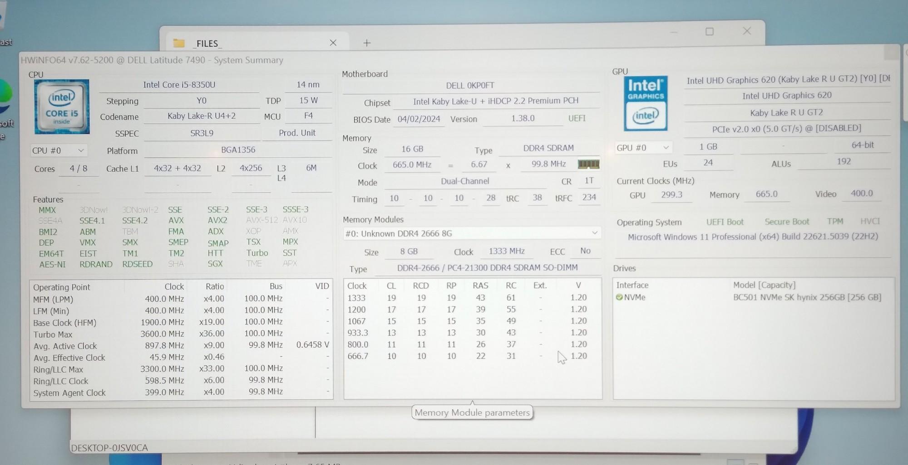Click the DESKTOP-0JSV0CA computer name

coord(109,448)
